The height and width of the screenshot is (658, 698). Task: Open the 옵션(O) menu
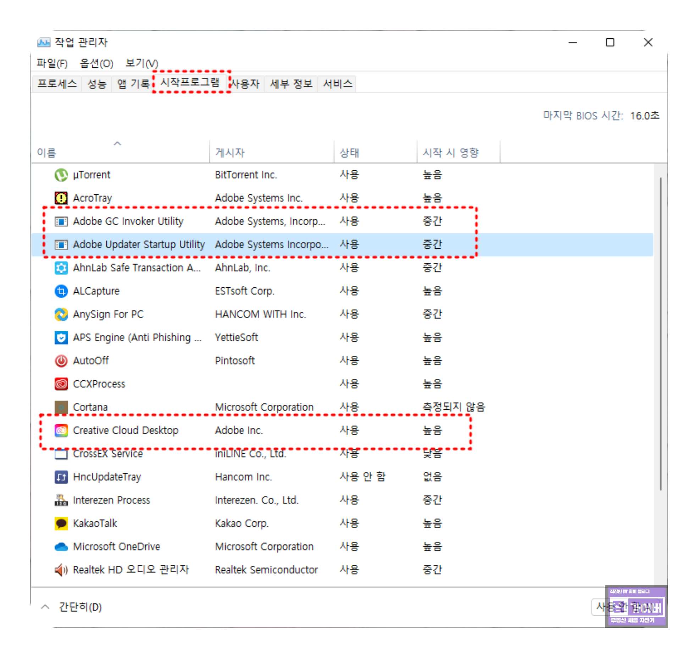click(96, 63)
